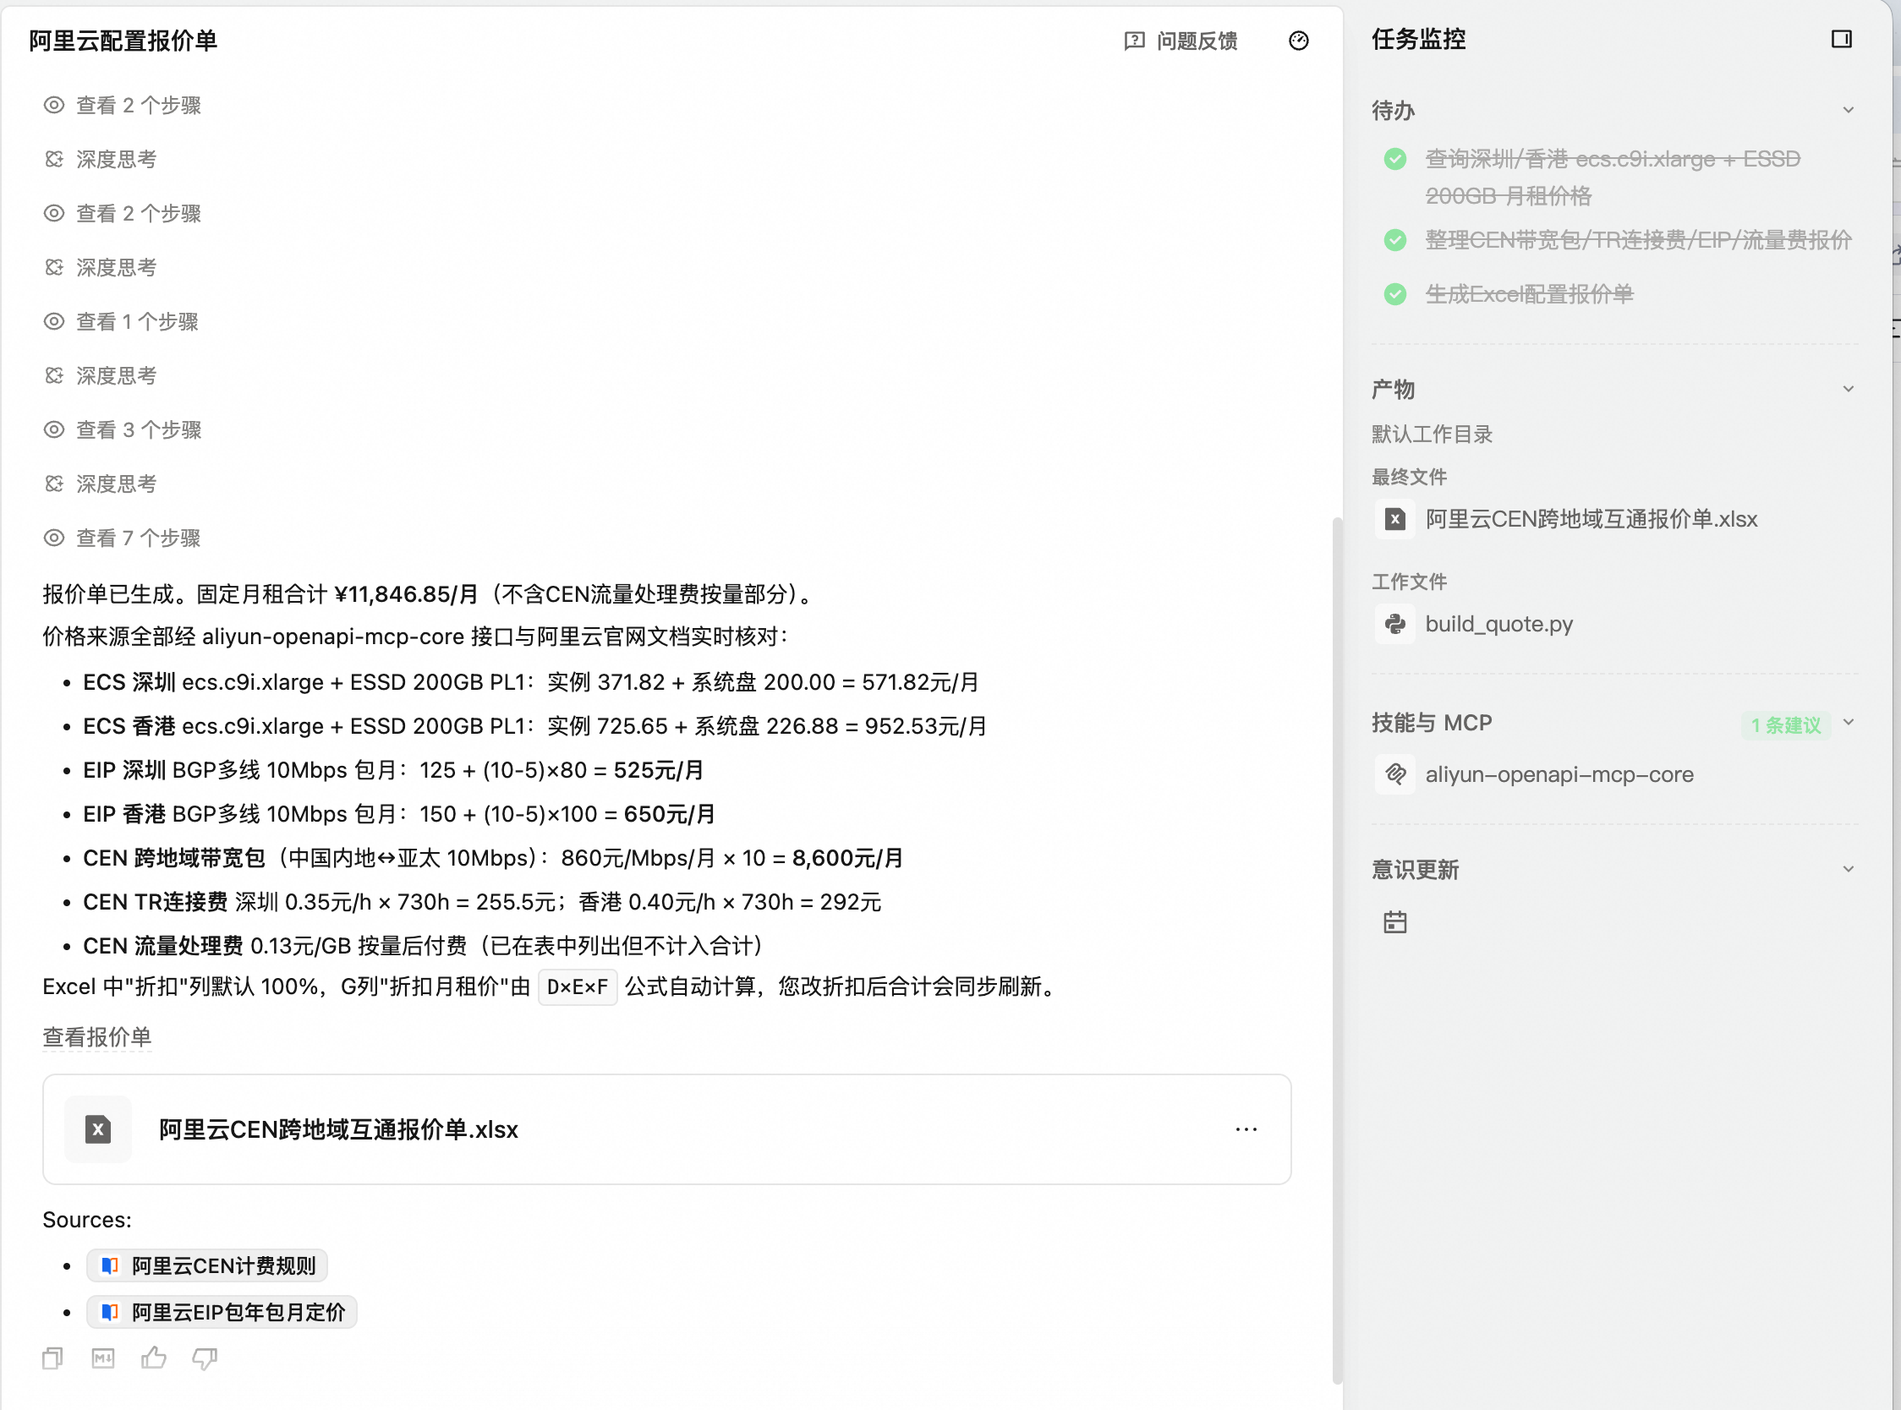Click the dashboard gauge icon in header
Image resolution: width=1901 pixels, height=1410 pixels.
point(1298,41)
